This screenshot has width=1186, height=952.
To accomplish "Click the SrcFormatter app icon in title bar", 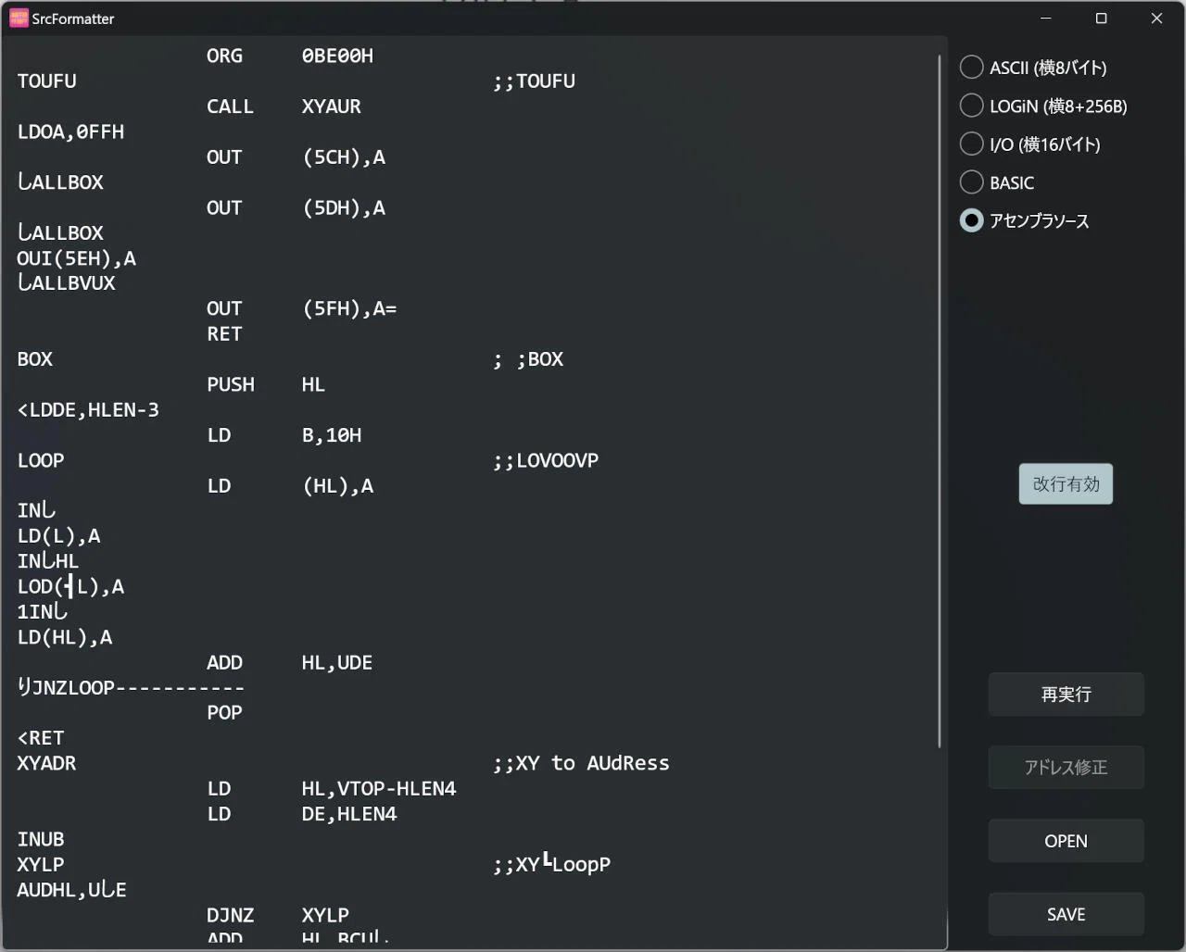I will [19, 18].
